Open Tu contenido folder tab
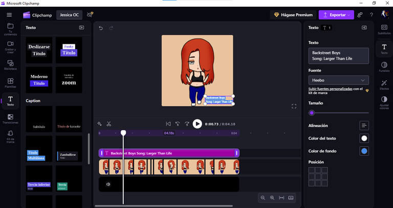 10,29
